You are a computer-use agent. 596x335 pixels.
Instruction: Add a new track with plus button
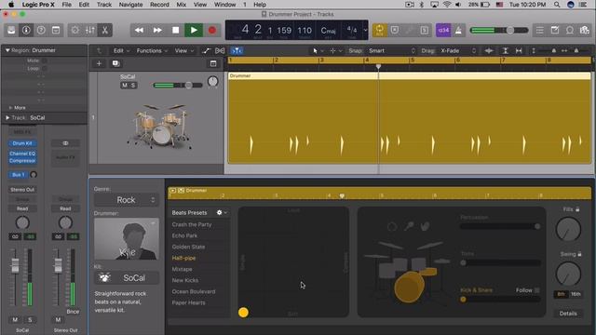tap(99, 63)
